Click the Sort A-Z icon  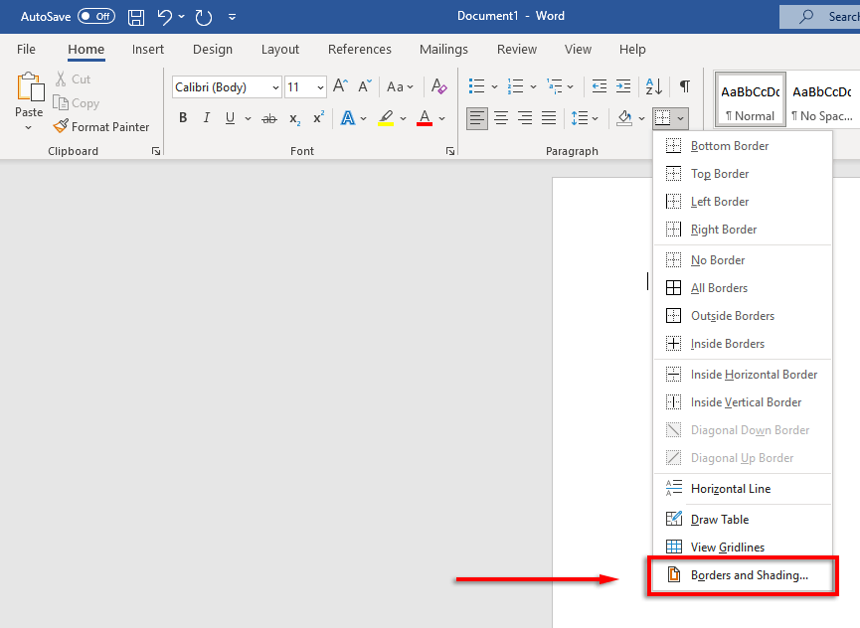pos(653,86)
